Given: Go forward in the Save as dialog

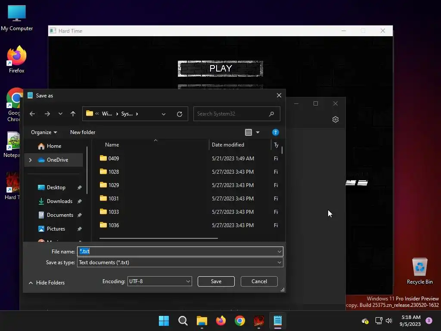Looking at the screenshot, I should 47,114.
